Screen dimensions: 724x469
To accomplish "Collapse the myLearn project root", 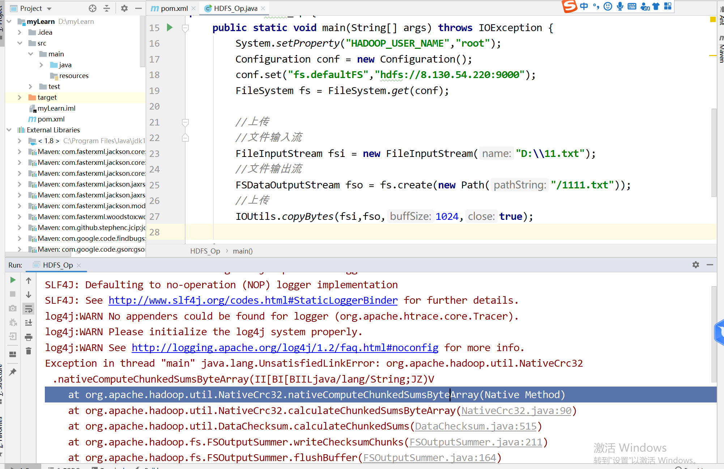I will click(9, 21).
